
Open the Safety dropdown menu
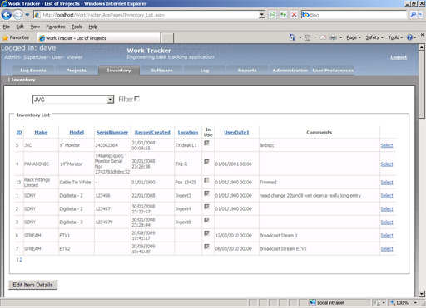pos(374,37)
